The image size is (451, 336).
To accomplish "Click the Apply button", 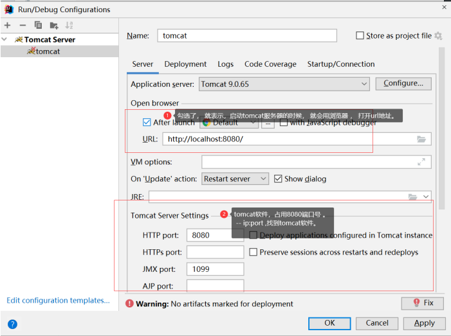I will 424,323.
